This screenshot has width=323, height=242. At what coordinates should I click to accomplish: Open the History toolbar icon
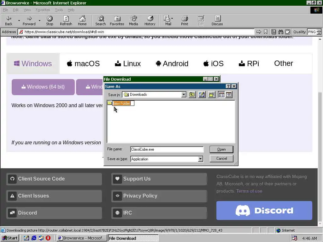point(150,20)
